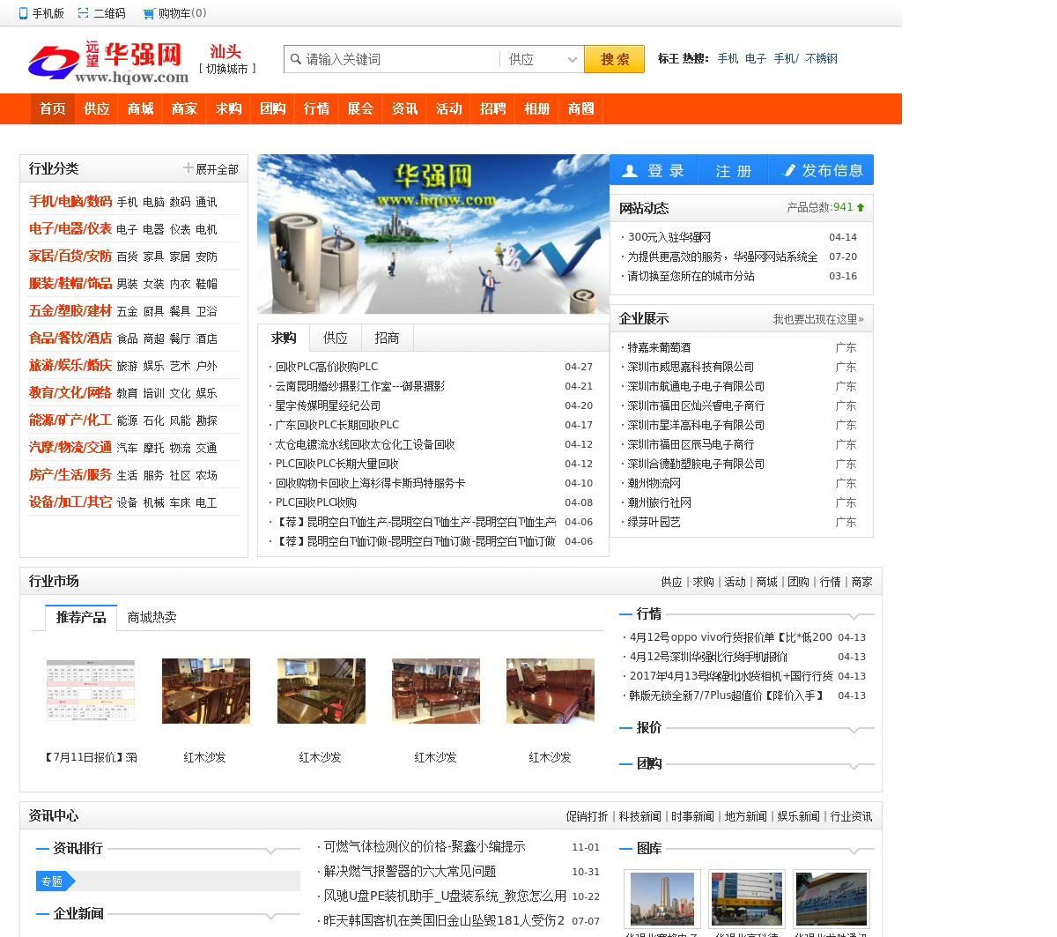Open the 家居/百货/安防 category
Viewport: 1057px width, 937px height.
70,257
